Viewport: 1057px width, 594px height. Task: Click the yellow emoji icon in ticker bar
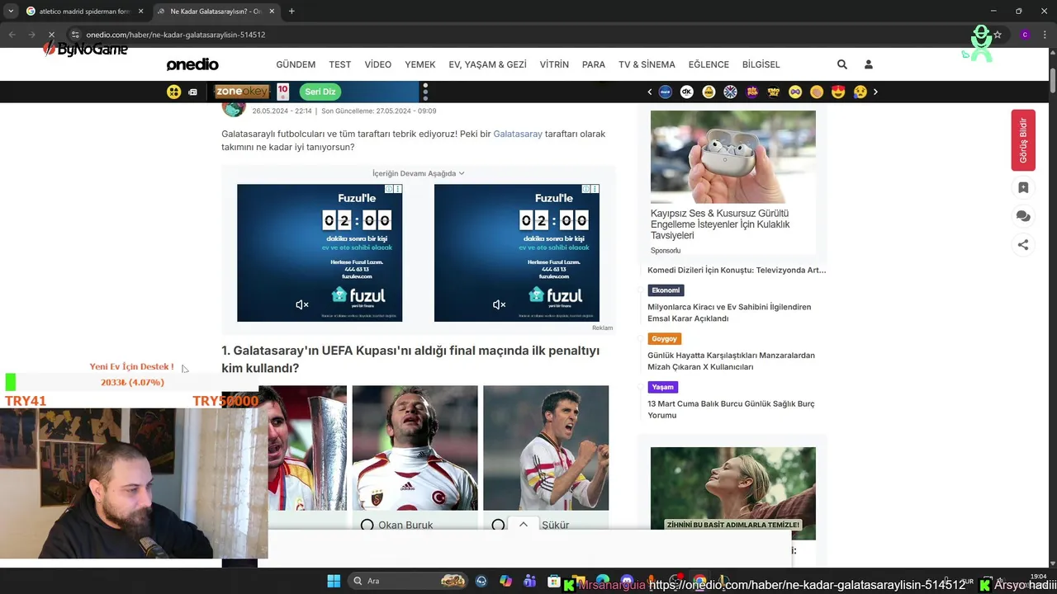(173, 92)
